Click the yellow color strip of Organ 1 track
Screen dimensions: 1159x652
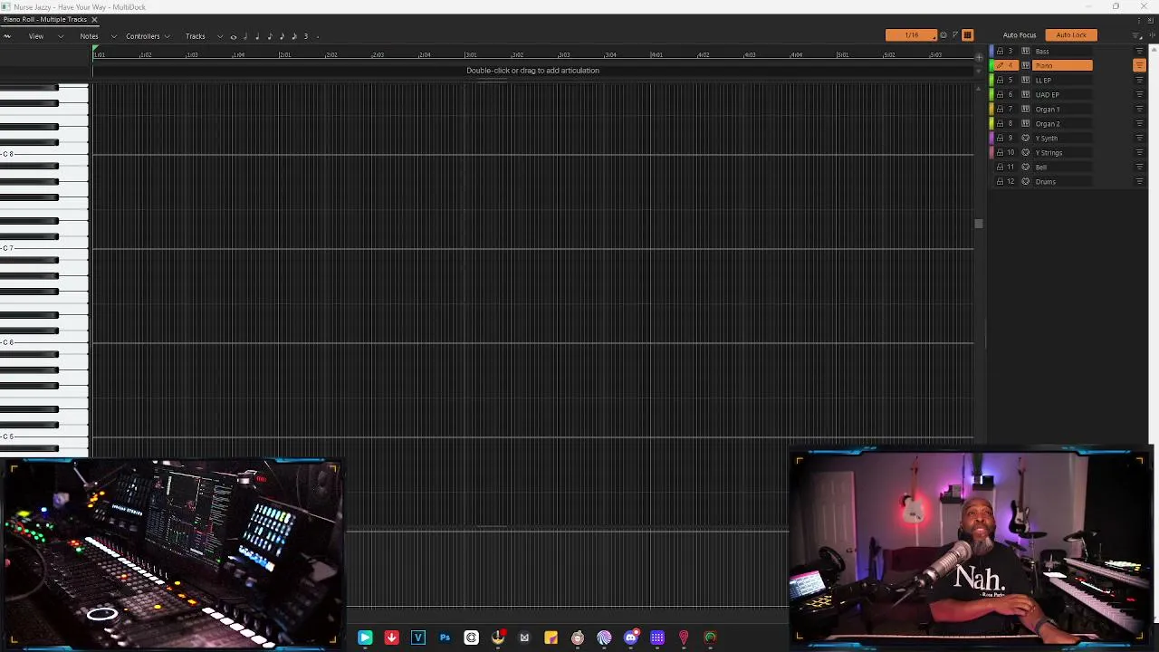point(991,109)
